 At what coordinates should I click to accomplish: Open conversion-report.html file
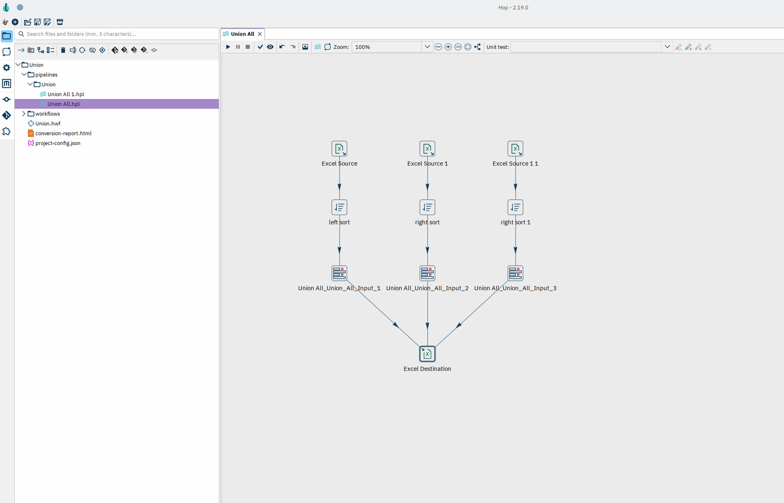coord(63,133)
